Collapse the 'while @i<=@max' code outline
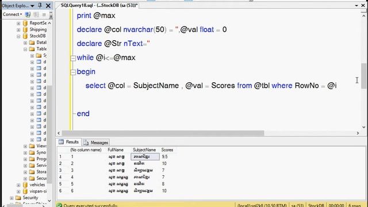Image resolution: width=368 pixels, height=207 pixels. coord(73,58)
